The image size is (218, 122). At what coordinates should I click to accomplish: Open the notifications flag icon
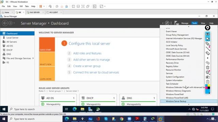(176, 23)
